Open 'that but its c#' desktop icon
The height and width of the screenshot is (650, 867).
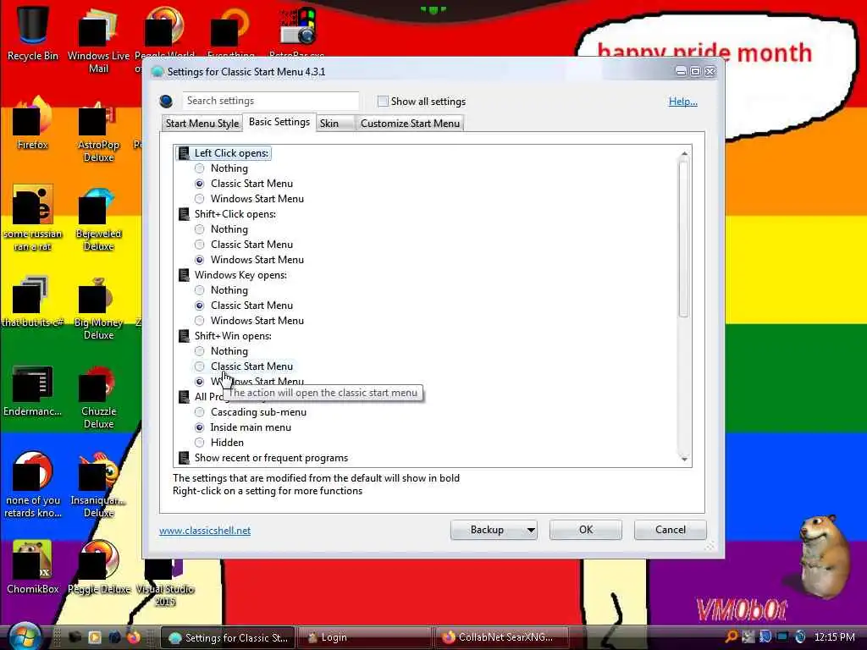32,302
